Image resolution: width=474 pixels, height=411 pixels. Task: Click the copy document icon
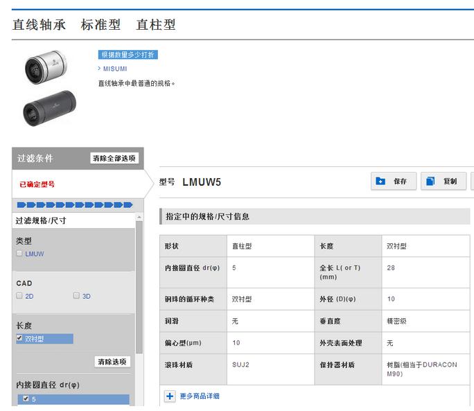point(430,182)
